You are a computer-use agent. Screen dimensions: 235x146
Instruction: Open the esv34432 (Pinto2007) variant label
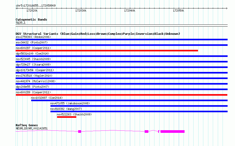[32, 42]
